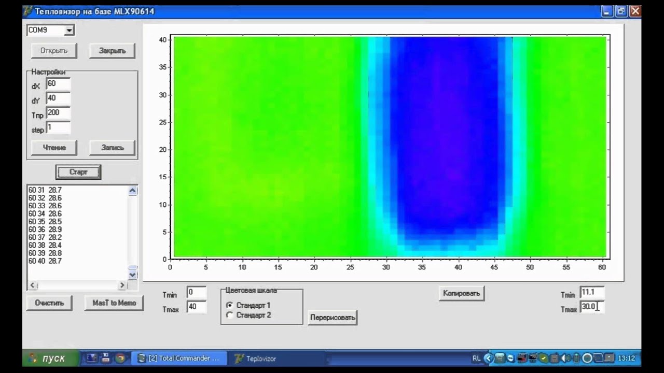The width and height of the screenshot is (664, 373).
Task: Click the taskbar clock 13:12
Action: (x=626, y=358)
